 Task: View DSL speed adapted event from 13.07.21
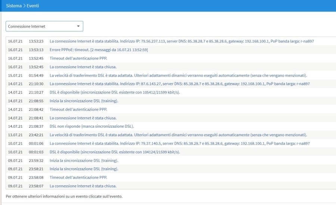point(178,135)
